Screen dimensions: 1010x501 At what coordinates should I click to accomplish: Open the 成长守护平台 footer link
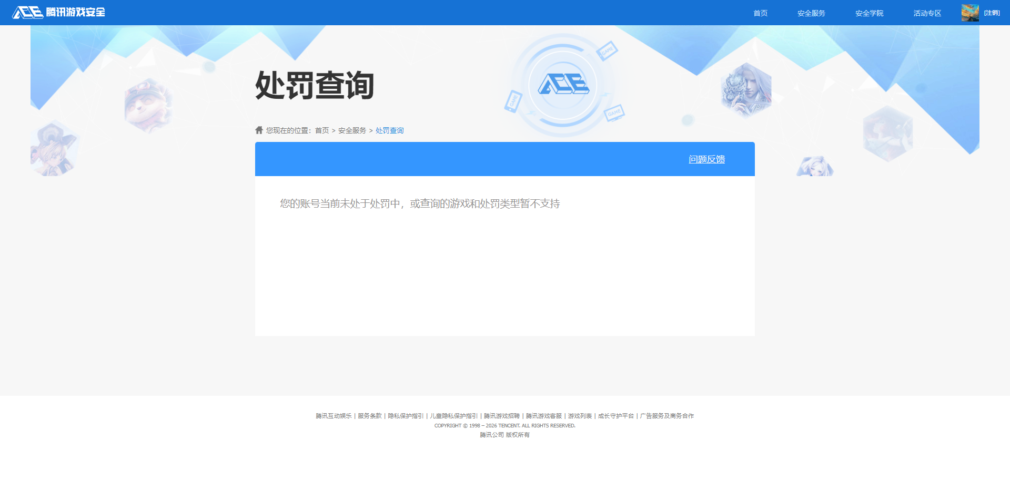click(615, 415)
